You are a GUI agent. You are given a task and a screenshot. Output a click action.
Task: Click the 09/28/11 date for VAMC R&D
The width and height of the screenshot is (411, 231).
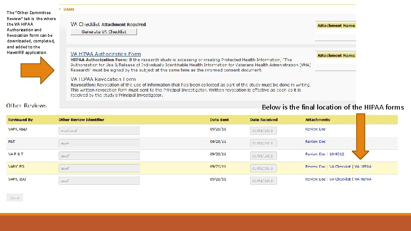(x=218, y=129)
